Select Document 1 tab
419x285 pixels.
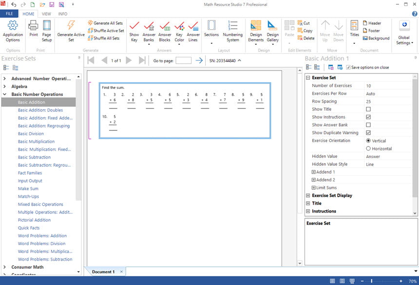tap(103, 272)
